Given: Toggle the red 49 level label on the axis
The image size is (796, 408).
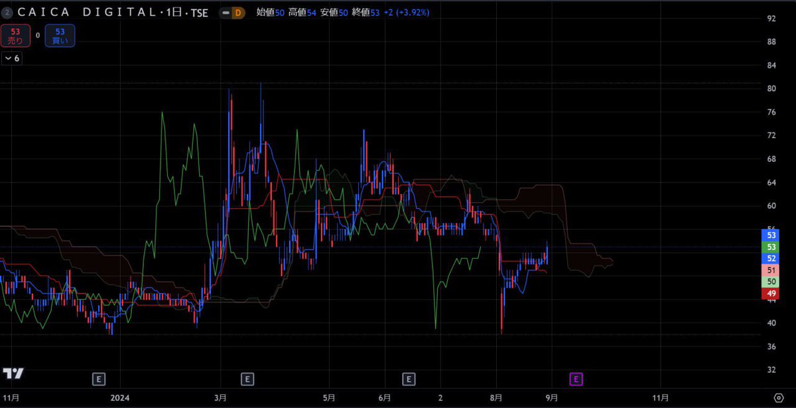Looking at the screenshot, I should [770, 292].
